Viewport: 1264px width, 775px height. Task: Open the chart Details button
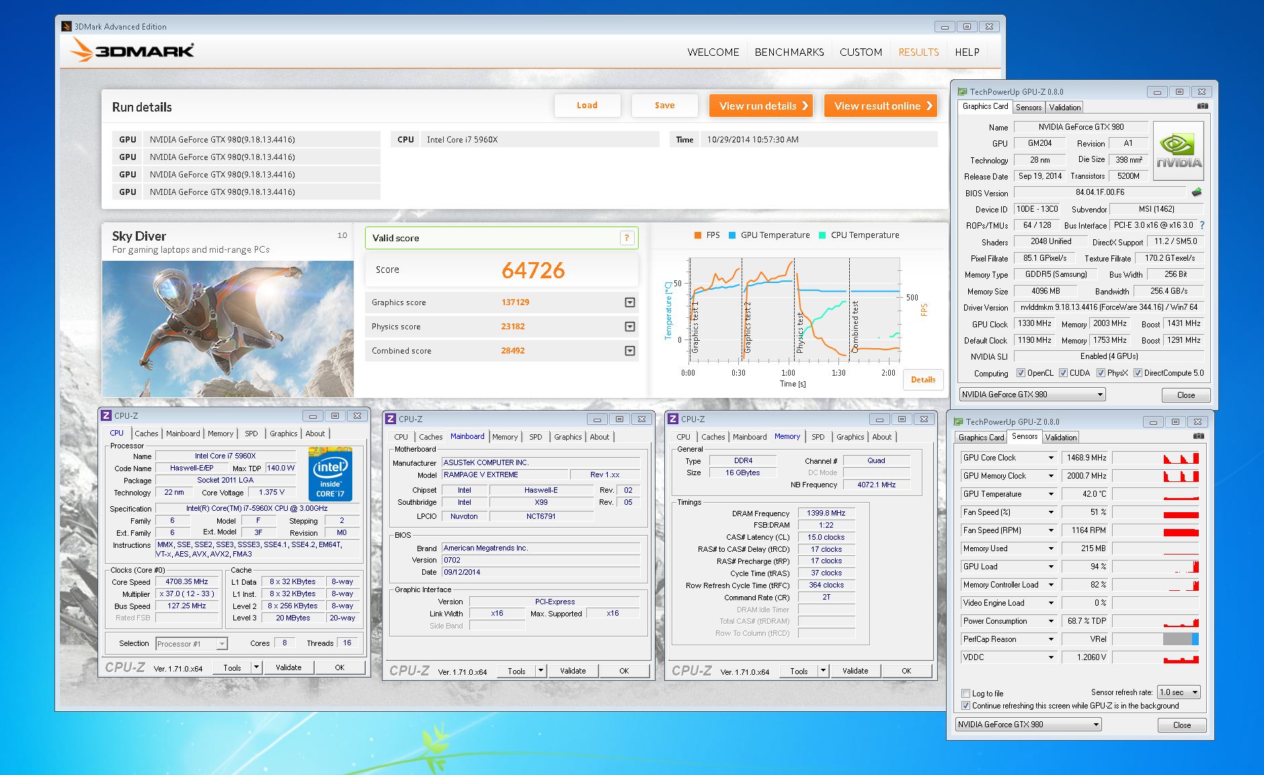point(923,380)
